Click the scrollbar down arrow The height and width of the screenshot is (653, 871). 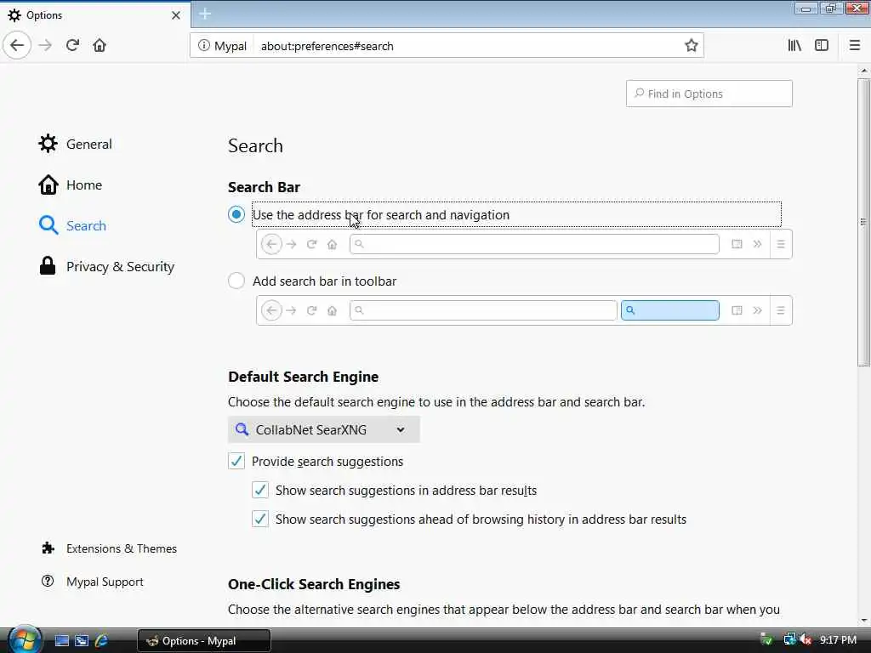(x=863, y=620)
